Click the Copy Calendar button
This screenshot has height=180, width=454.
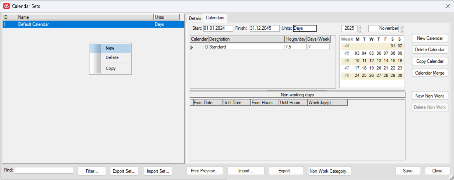coord(430,61)
